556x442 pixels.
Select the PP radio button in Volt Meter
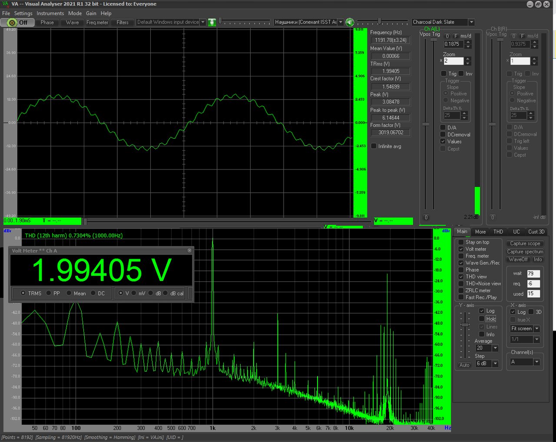coord(49,293)
